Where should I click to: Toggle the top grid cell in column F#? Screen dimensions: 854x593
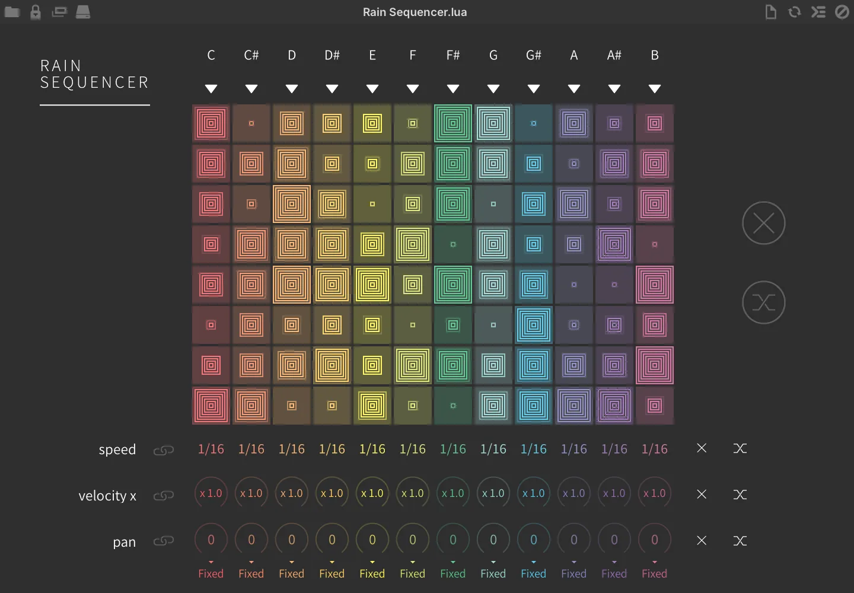[x=453, y=123]
